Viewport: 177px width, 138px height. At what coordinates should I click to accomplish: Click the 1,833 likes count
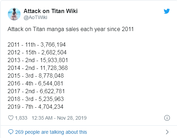[21, 118]
